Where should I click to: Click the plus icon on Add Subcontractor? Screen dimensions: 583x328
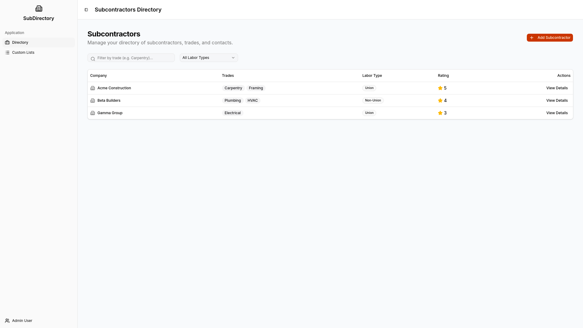click(x=532, y=38)
